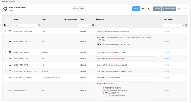Open row menu icon for USE_USERTOKENS

(10, 91)
